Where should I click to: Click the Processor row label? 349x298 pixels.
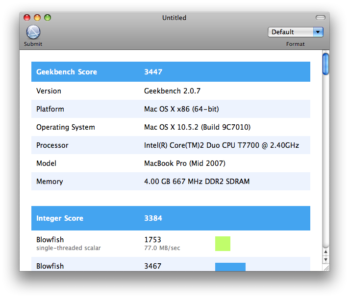point(52,145)
